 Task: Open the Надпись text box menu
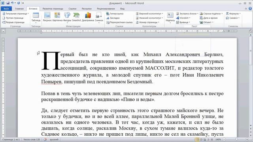[x=170, y=17]
